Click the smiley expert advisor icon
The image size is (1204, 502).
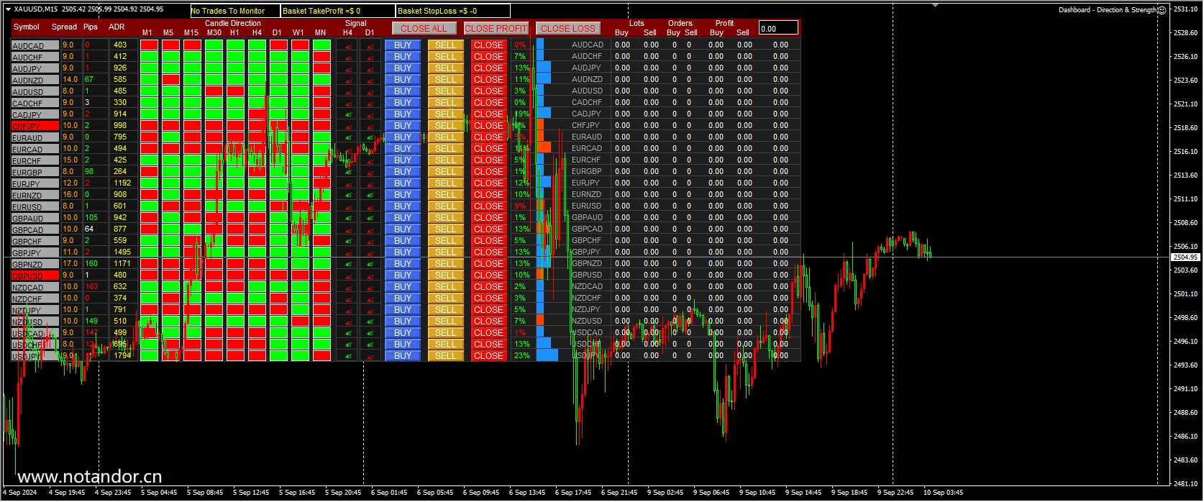point(1162,10)
